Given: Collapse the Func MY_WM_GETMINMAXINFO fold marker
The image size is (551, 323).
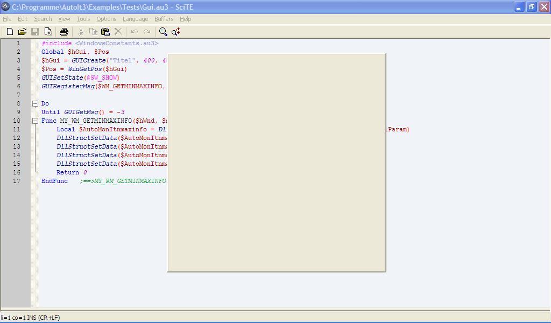Looking at the screenshot, I should [x=36, y=121].
